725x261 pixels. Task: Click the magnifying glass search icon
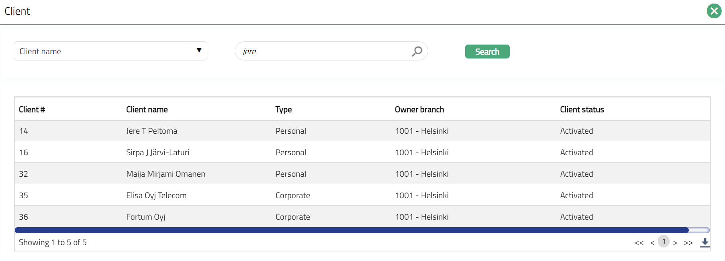pyautogui.click(x=417, y=51)
